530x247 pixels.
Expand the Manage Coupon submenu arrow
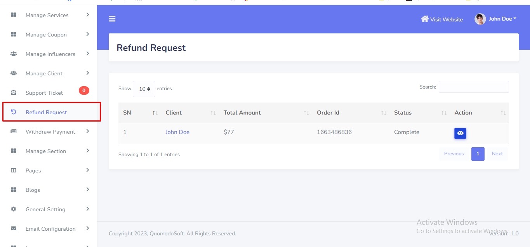(x=88, y=34)
